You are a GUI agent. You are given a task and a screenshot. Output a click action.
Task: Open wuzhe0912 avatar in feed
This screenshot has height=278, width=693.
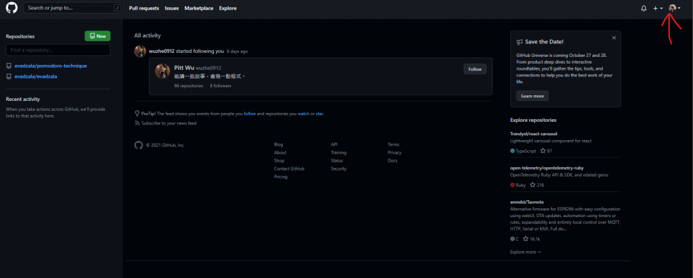point(140,51)
